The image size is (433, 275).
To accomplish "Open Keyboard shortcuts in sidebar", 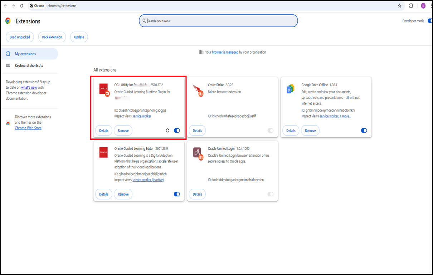I will coord(29,65).
